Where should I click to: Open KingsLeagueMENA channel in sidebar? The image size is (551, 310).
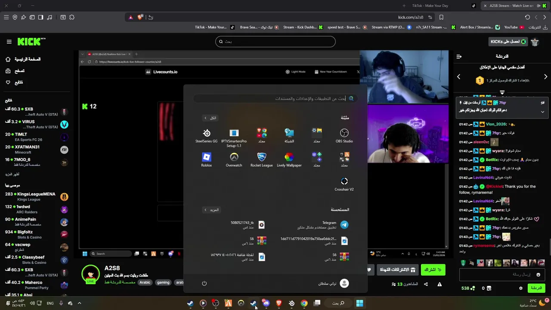click(x=36, y=197)
